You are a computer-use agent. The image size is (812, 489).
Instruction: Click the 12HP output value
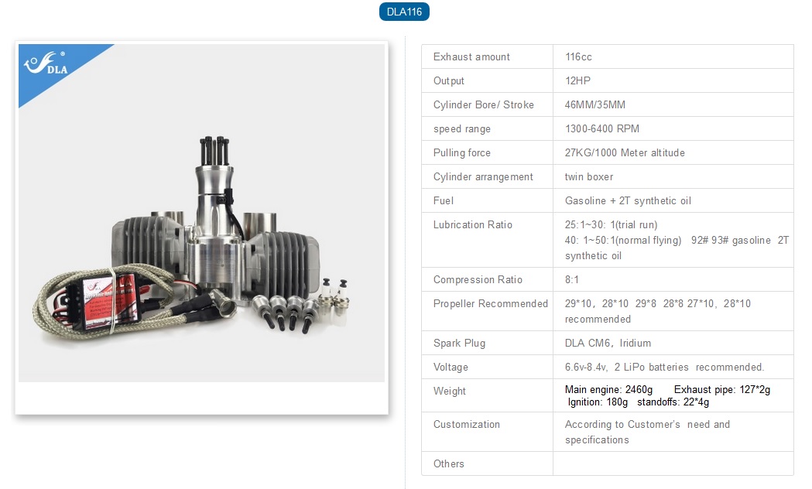pyautogui.click(x=578, y=81)
